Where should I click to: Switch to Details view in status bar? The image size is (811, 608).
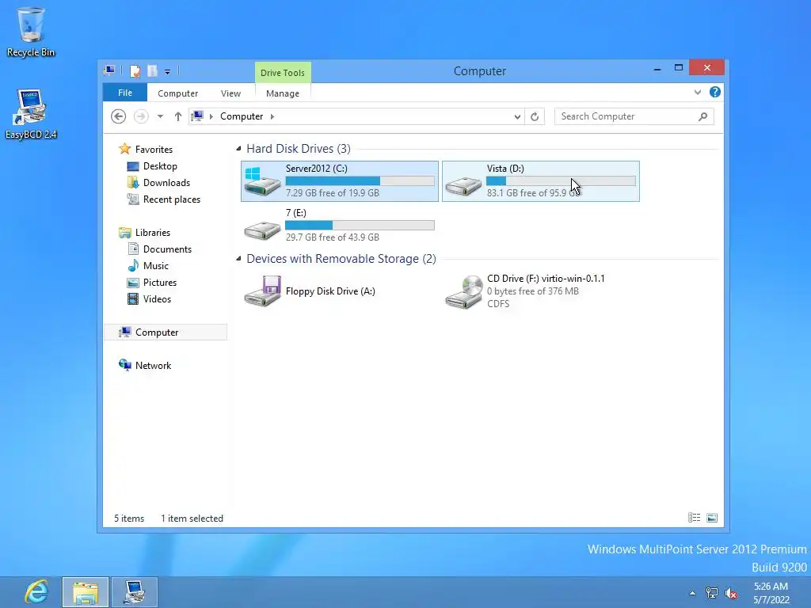pos(694,518)
